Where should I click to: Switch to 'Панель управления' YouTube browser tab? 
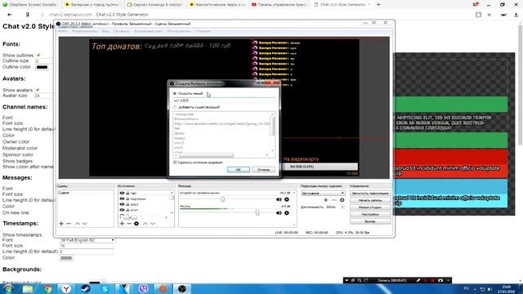pyautogui.click(x=280, y=5)
